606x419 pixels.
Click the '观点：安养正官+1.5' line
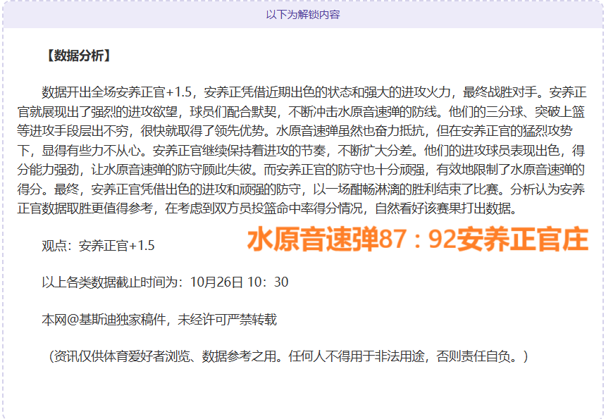click(98, 246)
